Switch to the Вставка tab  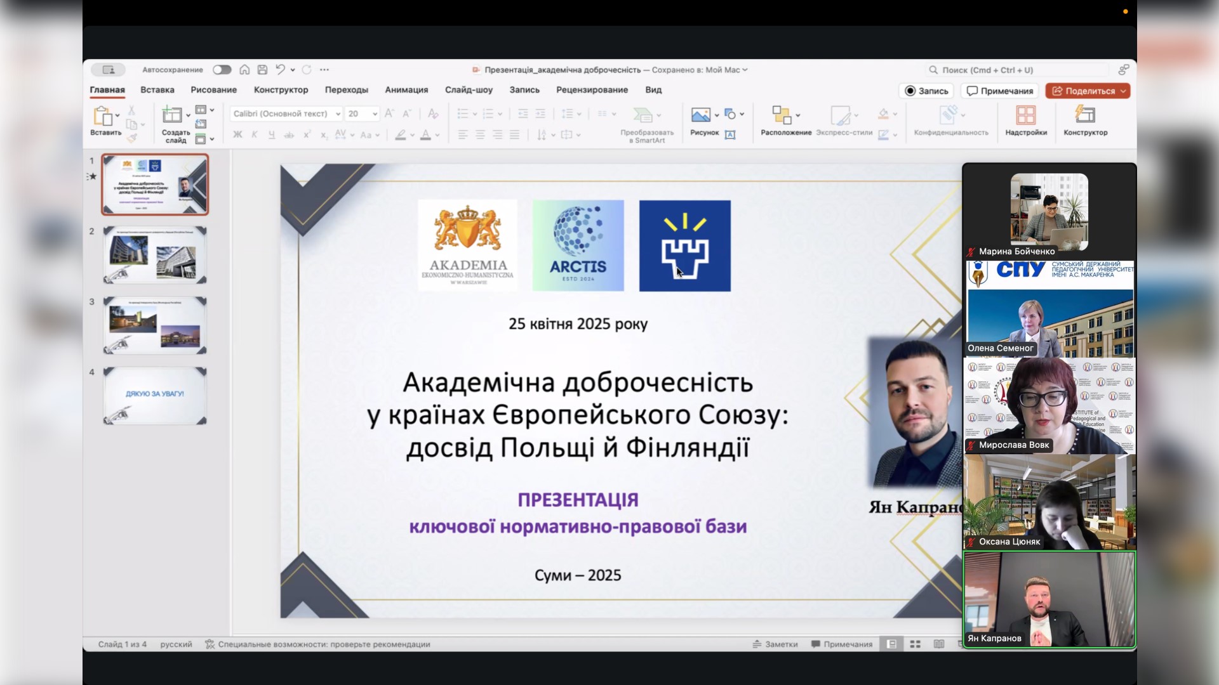coord(157,90)
